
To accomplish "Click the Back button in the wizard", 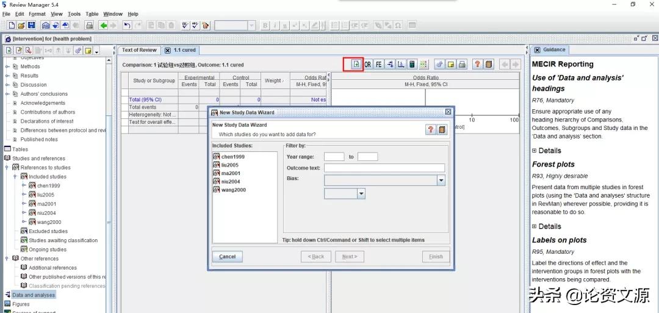I will click(x=316, y=257).
